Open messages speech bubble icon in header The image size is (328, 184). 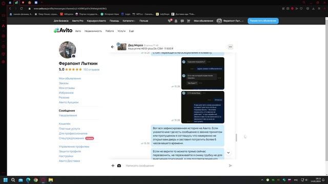pos(182,21)
